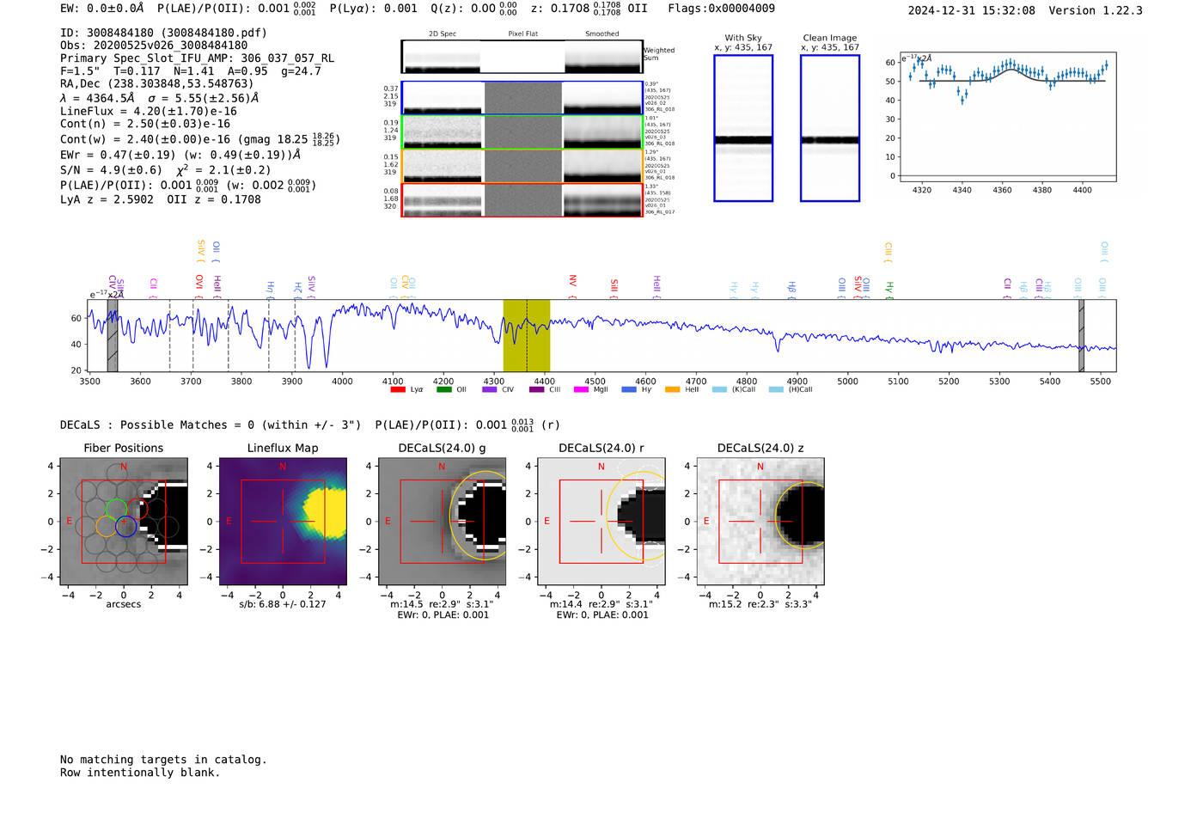Select the DECaLS(24.0) z cutout
1203x819 pixels.
click(760, 522)
